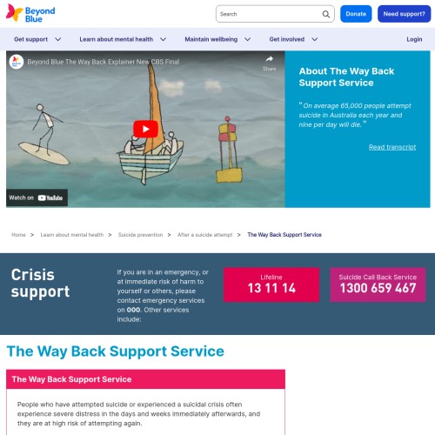
Task: Play the YouTube video
Action: 145,129
